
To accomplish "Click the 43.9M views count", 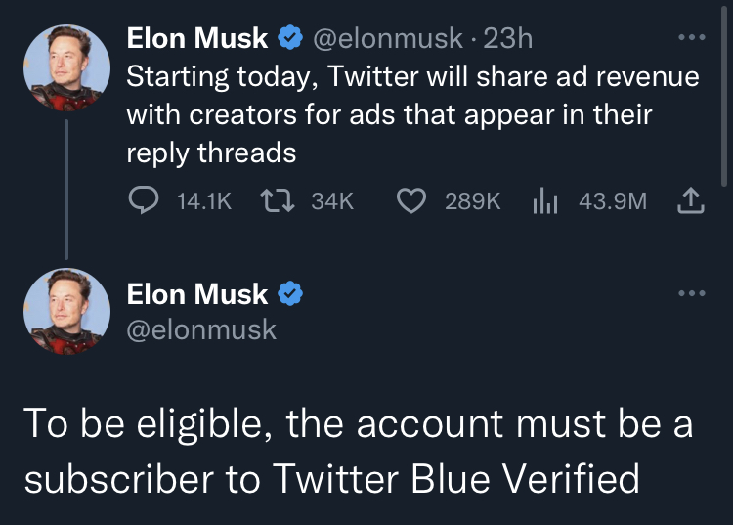I will pyautogui.click(x=613, y=201).
